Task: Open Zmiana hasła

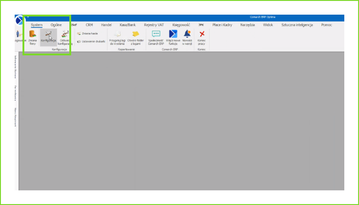Action: (x=88, y=33)
